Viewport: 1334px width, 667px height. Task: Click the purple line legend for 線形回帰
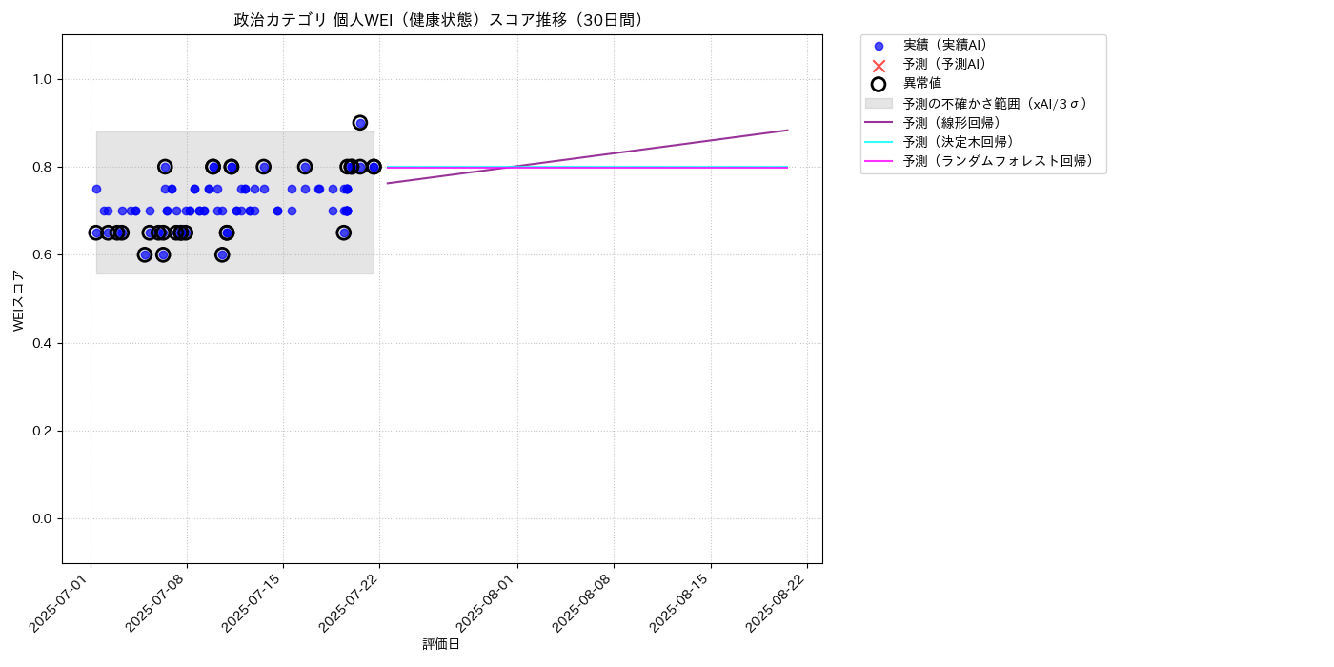[x=879, y=123]
